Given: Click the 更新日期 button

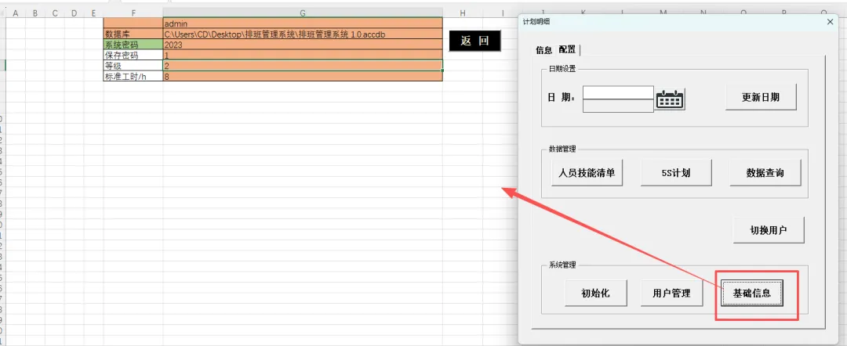Looking at the screenshot, I should click(761, 98).
